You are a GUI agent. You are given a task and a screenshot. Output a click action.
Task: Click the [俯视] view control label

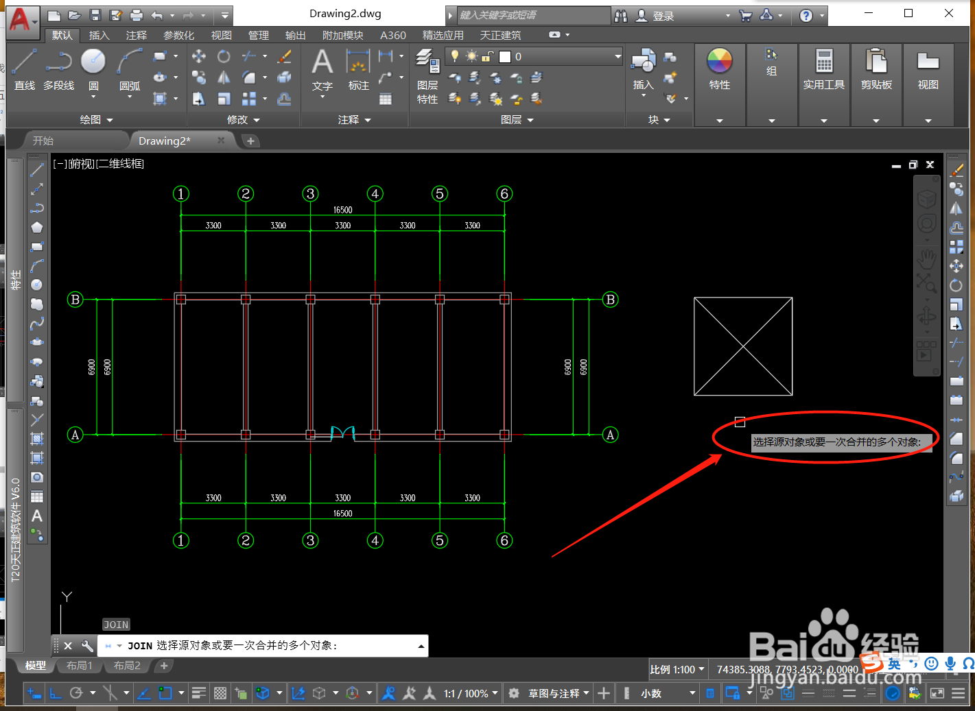82,164
